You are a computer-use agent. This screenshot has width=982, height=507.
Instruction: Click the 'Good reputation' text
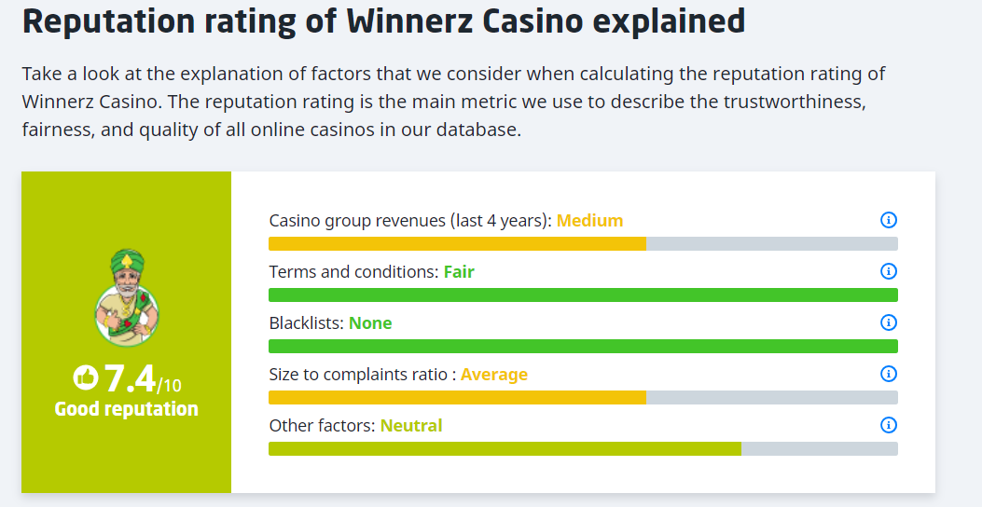[127, 409]
